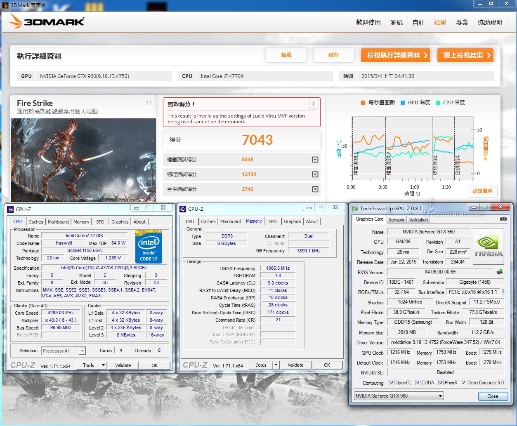Expand the combined test score 2746 row
The image size is (517, 426).
tap(315, 189)
